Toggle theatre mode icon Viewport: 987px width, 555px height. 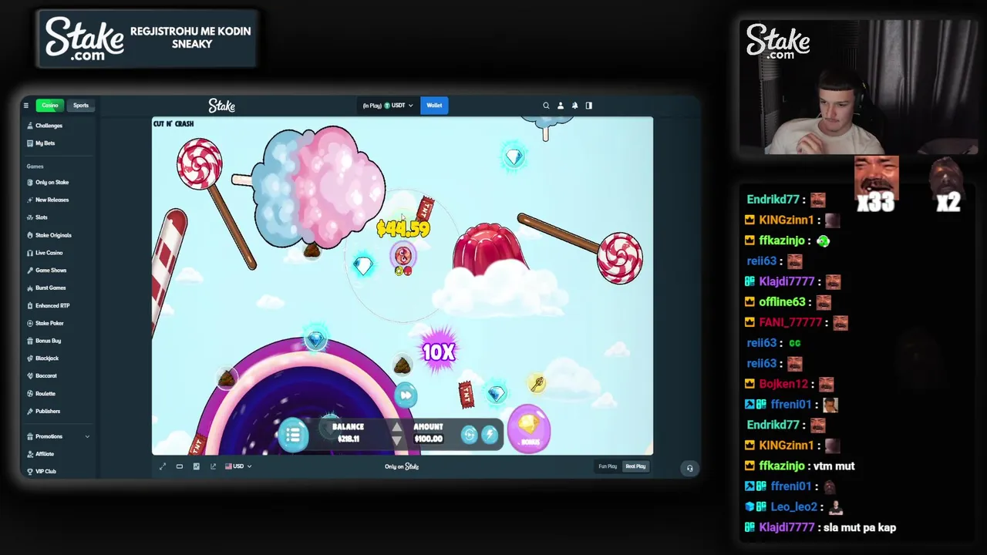click(180, 466)
